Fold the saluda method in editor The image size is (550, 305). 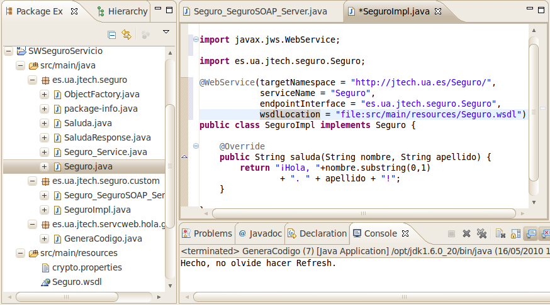(x=196, y=146)
